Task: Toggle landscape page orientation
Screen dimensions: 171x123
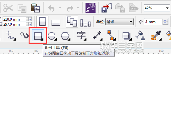Action: pos(56,22)
